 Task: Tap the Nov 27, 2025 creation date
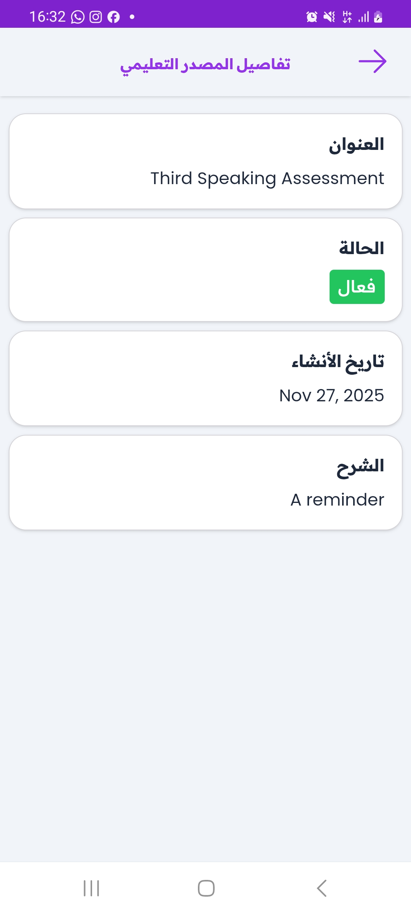click(331, 396)
